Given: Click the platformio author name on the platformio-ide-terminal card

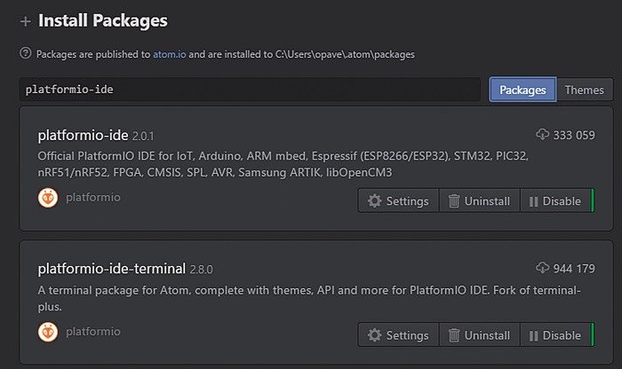Looking at the screenshot, I should (93, 332).
